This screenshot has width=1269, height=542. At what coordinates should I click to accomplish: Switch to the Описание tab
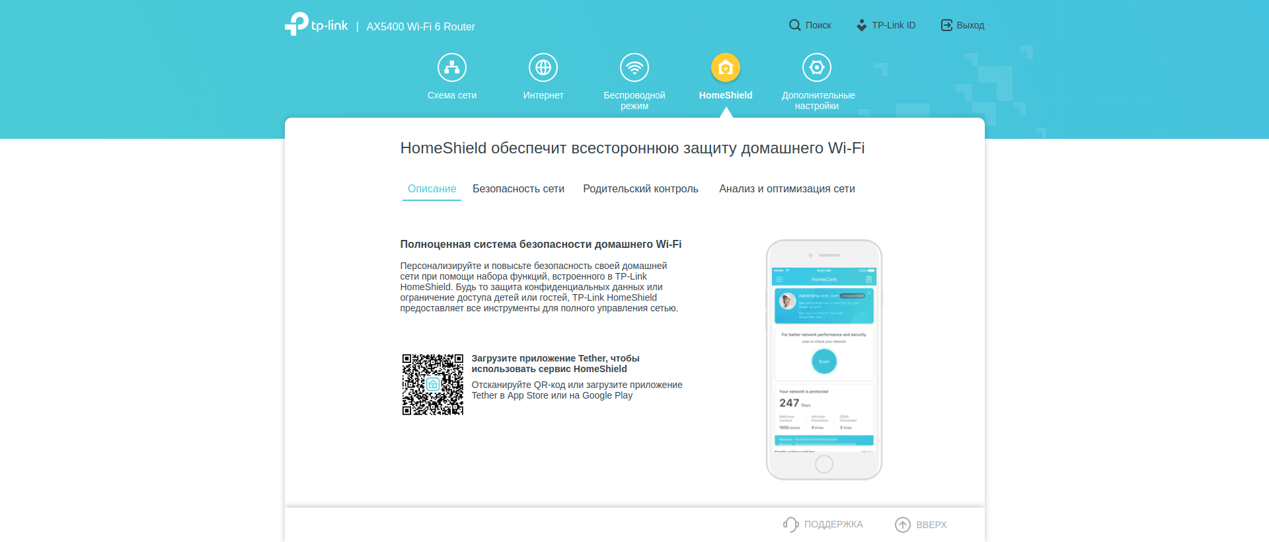(x=432, y=189)
